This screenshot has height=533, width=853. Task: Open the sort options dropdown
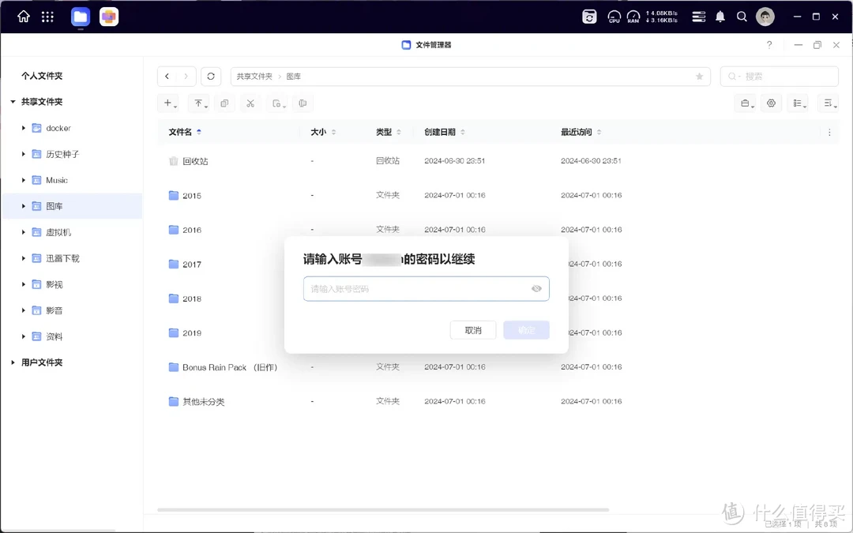829,103
